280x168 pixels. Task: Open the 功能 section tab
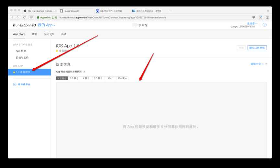coord(34,34)
